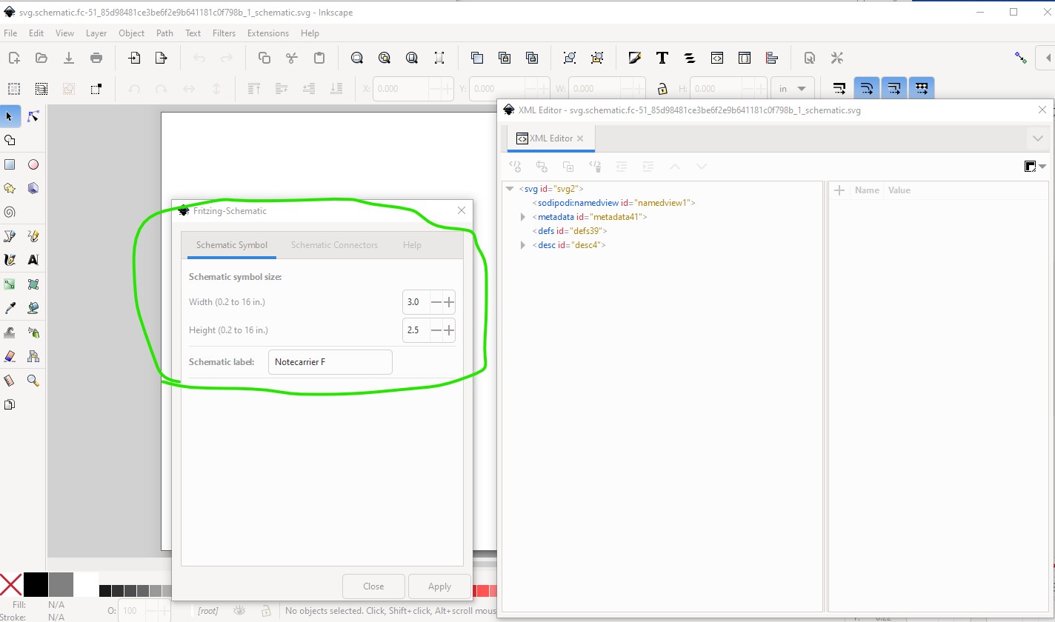1055x622 pixels.
Task: Select the 3D box tool
Action: coord(33,188)
